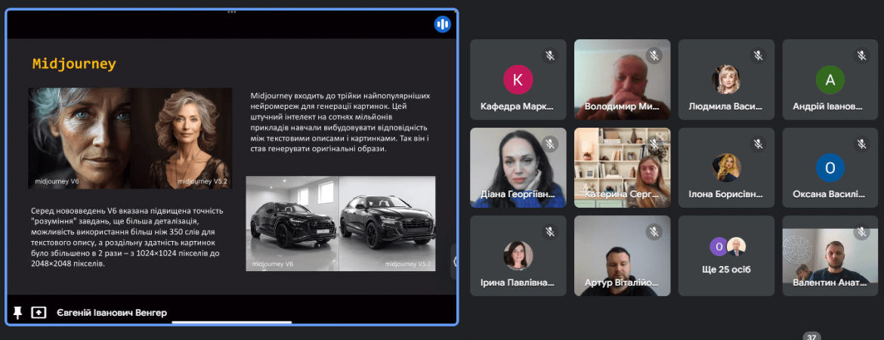Select Діана Георгіївн… video tile
The image size is (884, 340).
coord(518,168)
